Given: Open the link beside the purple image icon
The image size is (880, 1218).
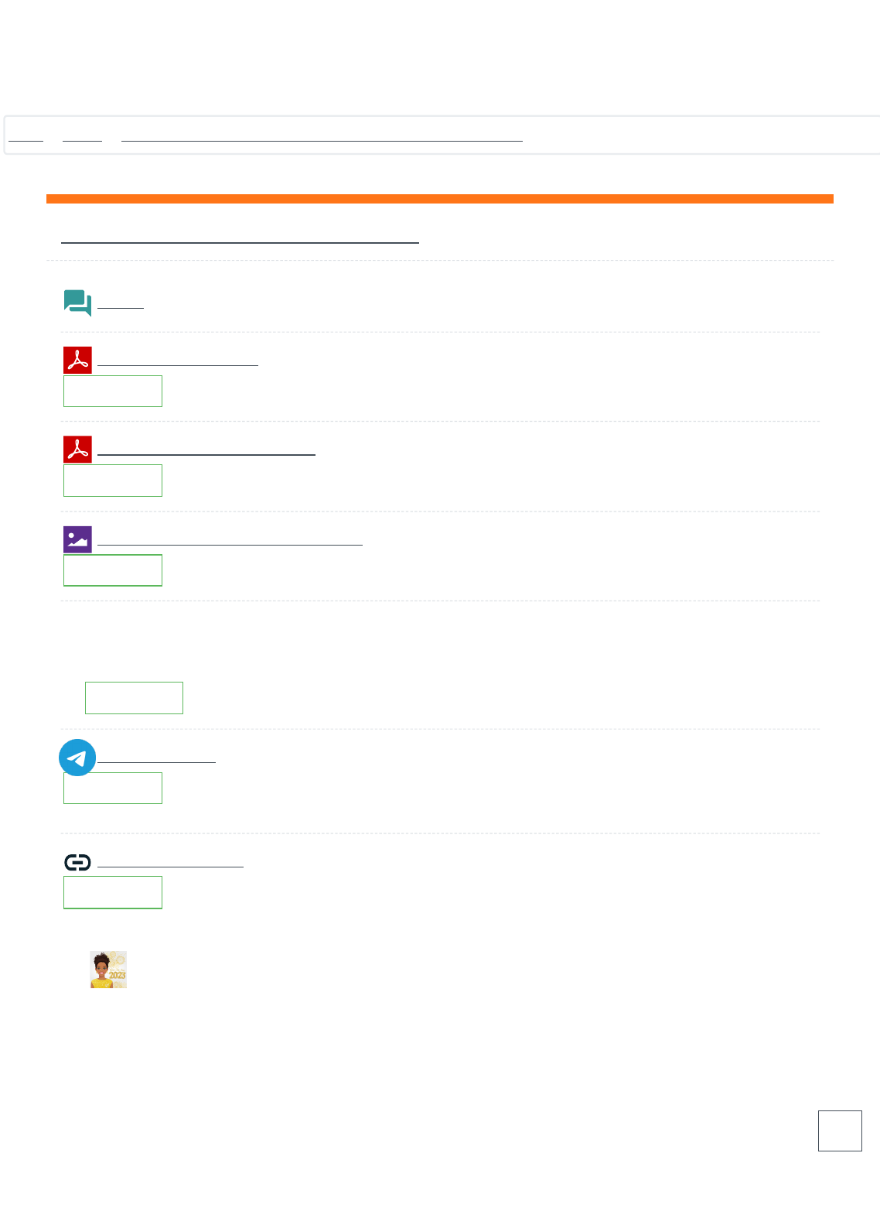Looking at the screenshot, I should tap(230, 540).
